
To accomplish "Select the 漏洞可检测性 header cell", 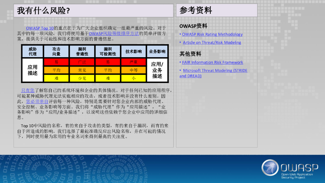I will pos(108,51).
